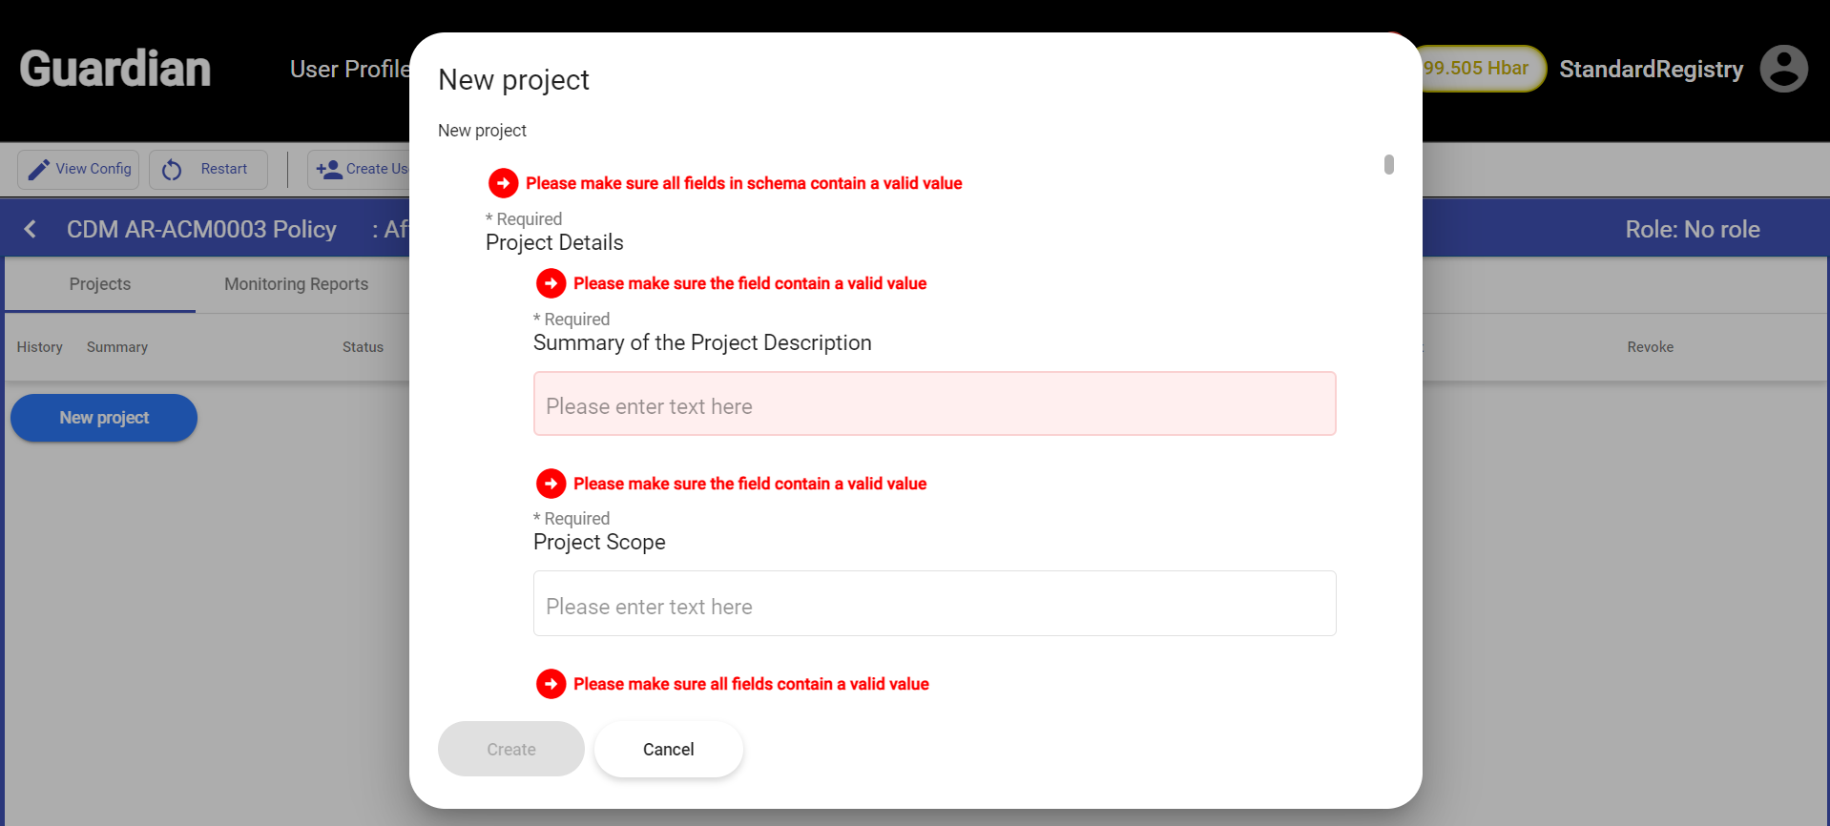Click red arrow icon beside all-fields error

coord(551,684)
